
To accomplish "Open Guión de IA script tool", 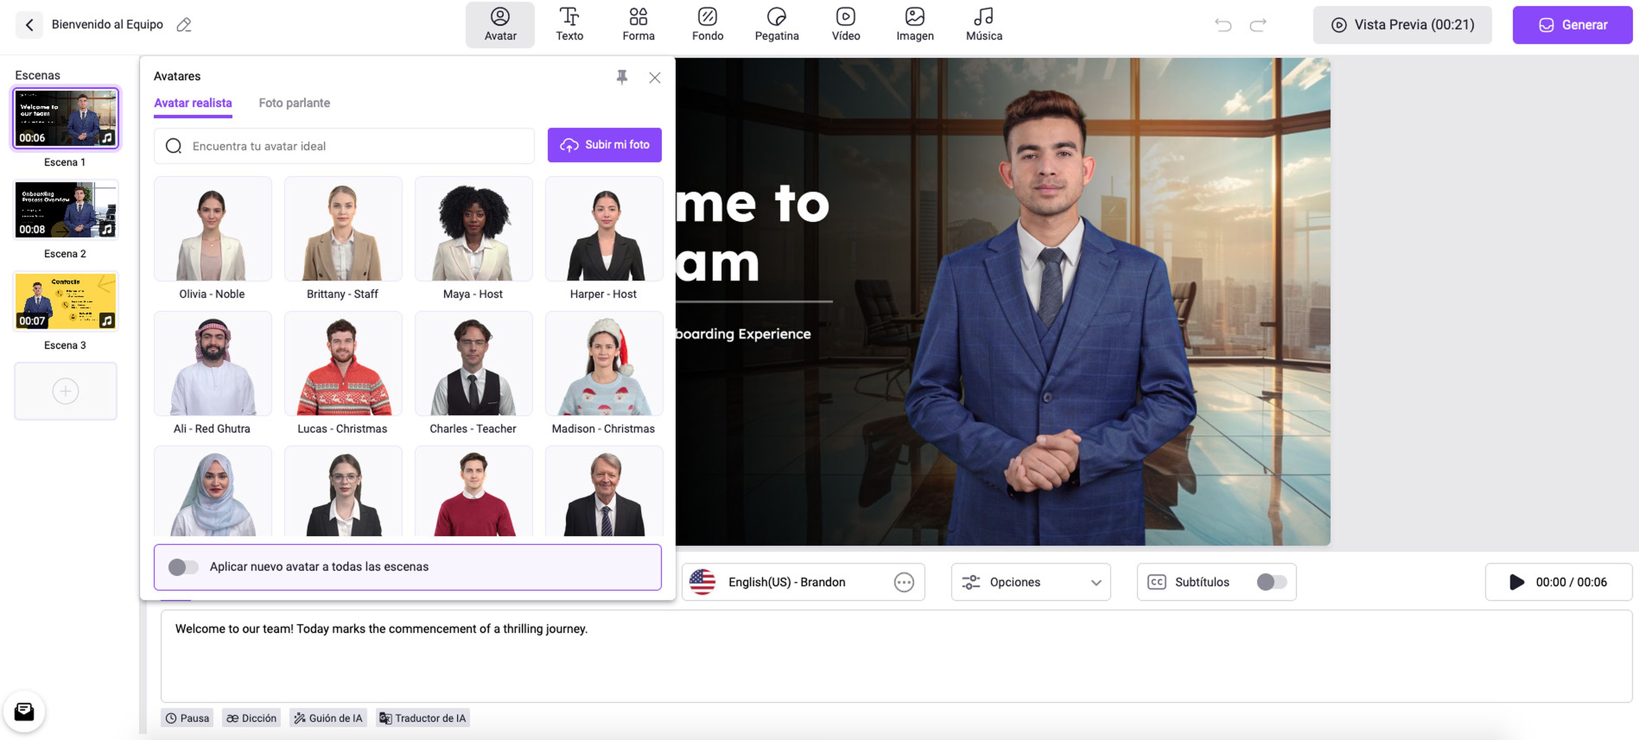I will [x=328, y=718].
